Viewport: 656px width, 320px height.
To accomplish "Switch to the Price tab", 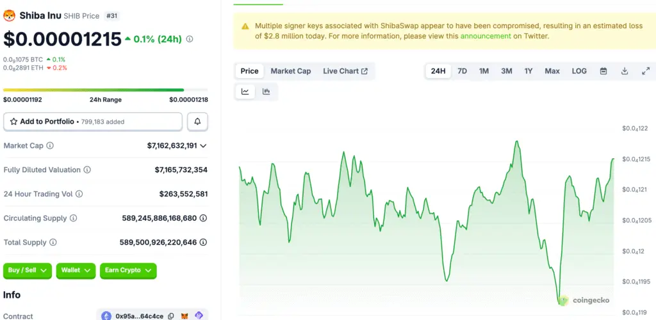I will point(249,71).
